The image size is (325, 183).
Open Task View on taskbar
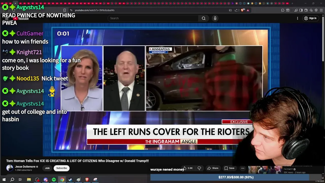pyautogui.click(x=20, y=180)
